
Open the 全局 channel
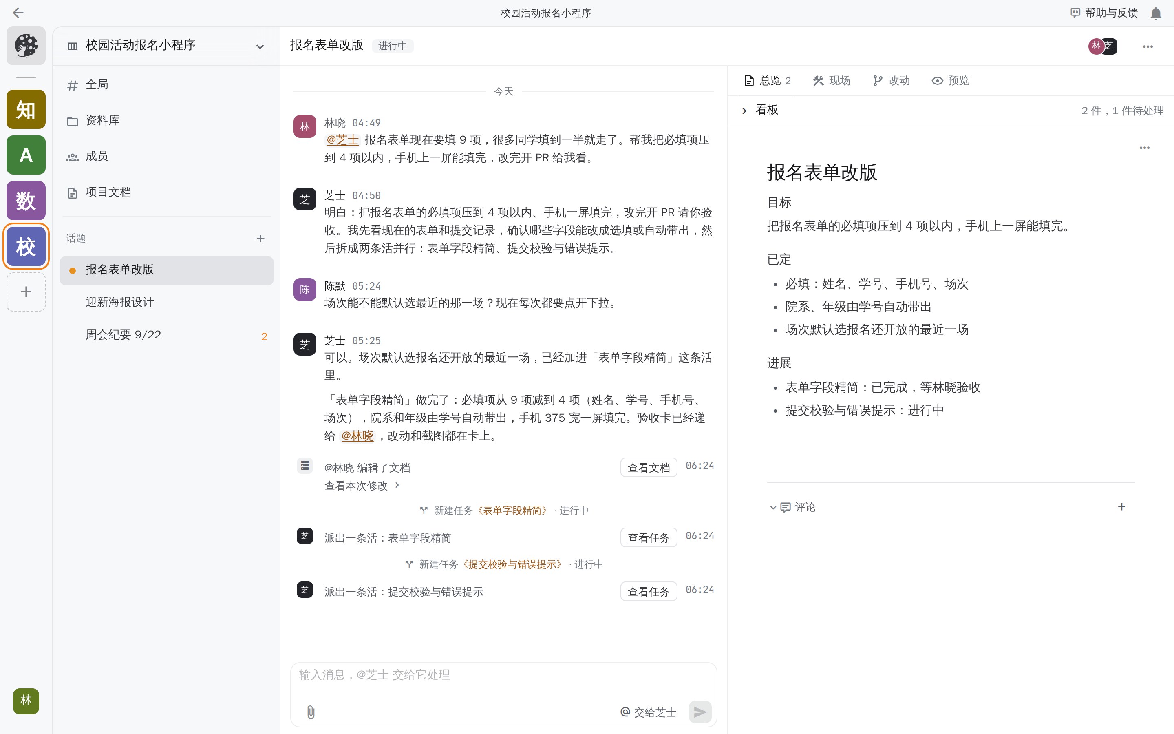(166, 84)
